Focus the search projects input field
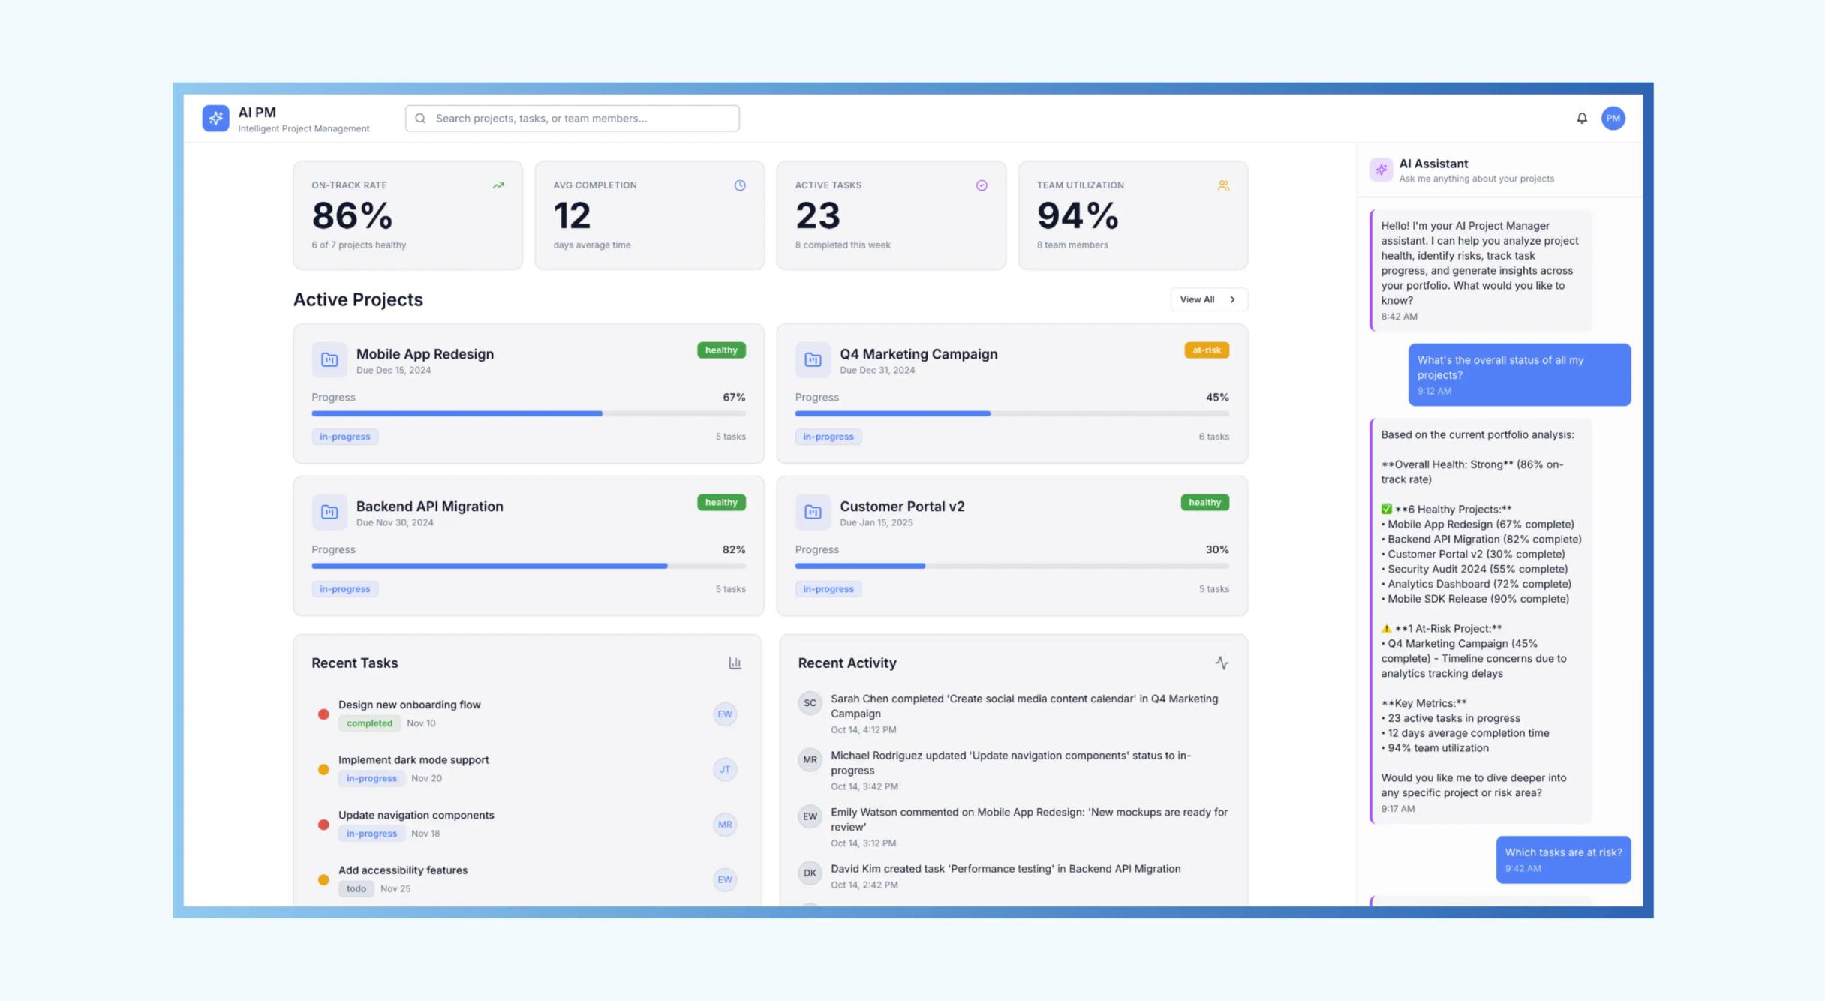The width and height of the screenshot is (1825, 1001). (572, 118)
